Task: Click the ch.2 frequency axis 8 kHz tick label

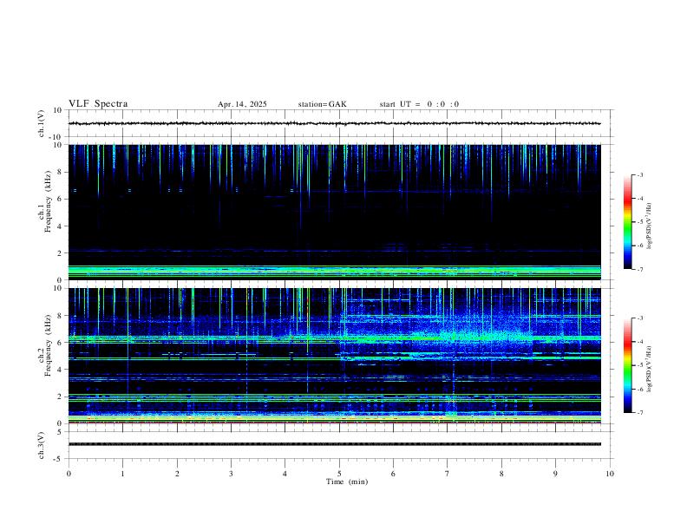Action: pyautogui.click(x=60, y=316)
